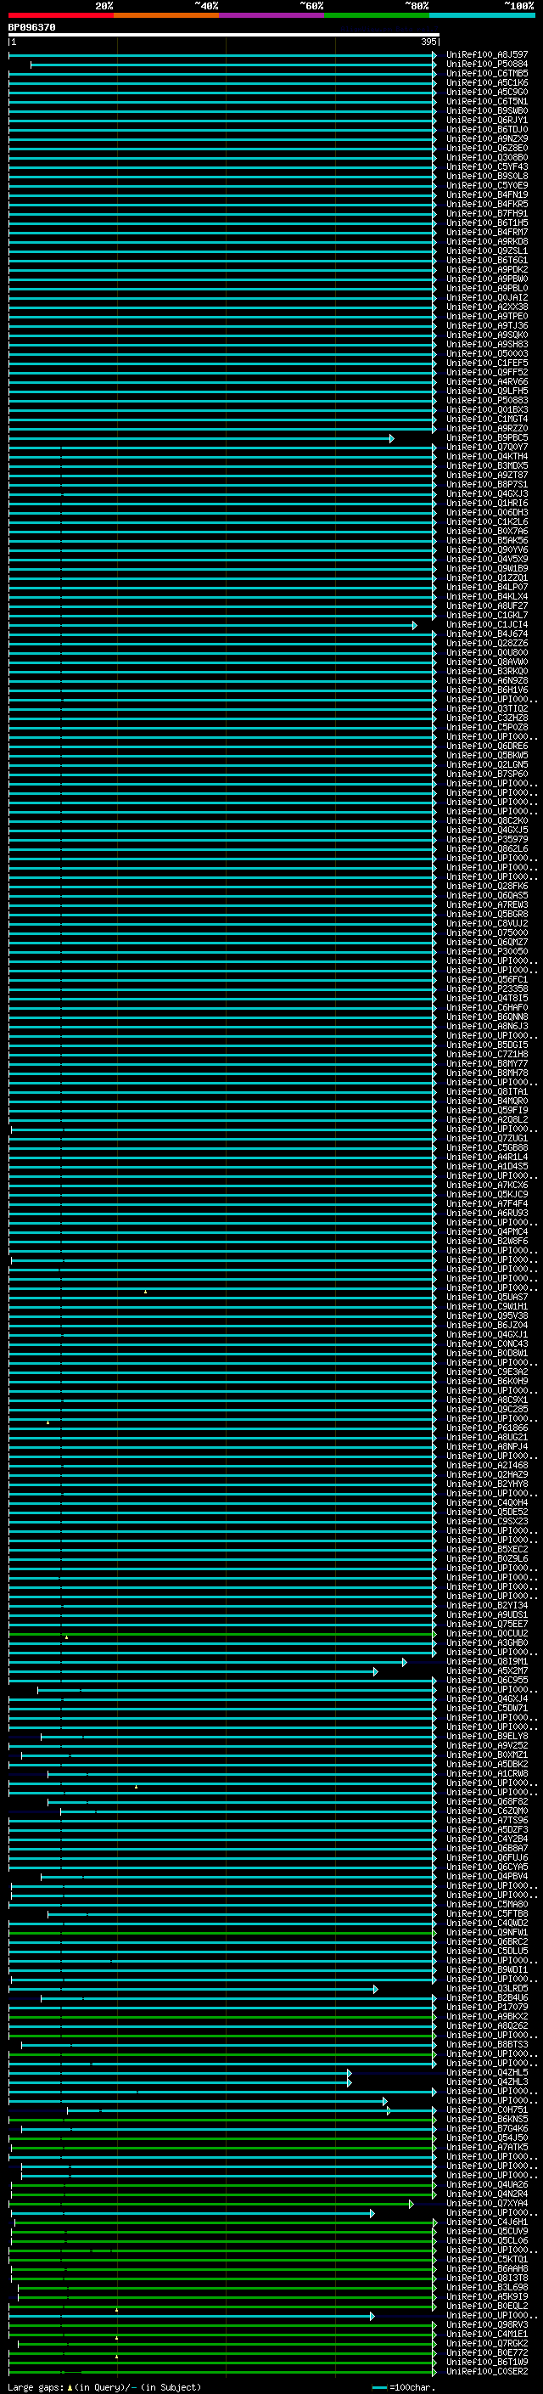The width and height of the screenshot is (543, 2394).
Task: Select the UniRef100_A9RKD8 label
Action: (487, 242)
